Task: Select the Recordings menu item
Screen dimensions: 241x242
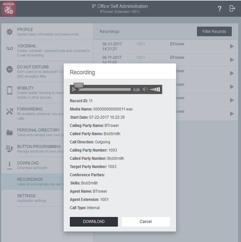Action: click(32, 181)
